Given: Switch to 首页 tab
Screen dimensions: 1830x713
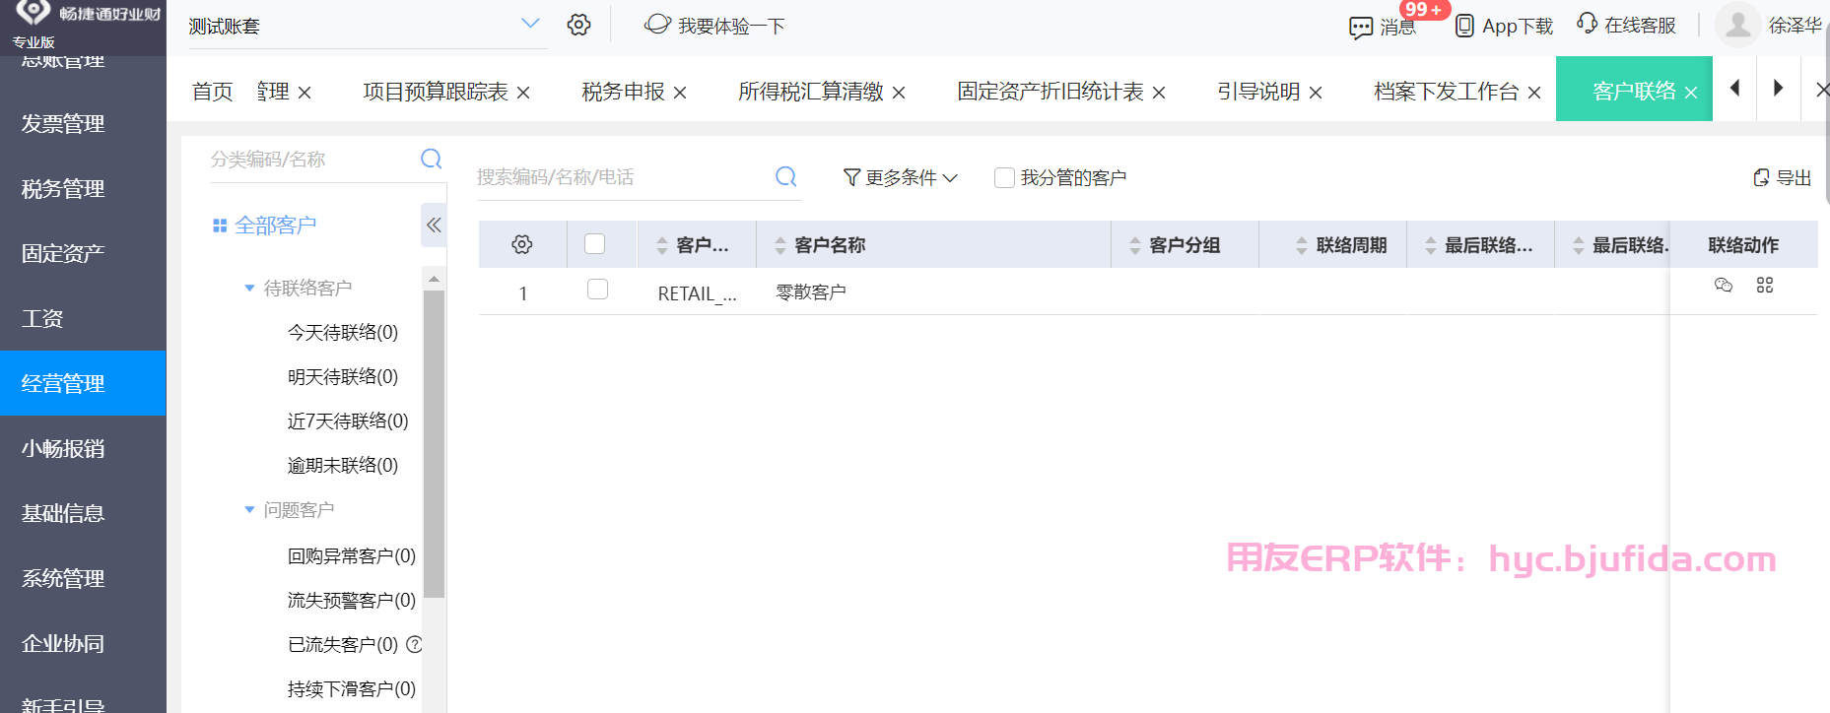Looking at the screenshot, I should pos(212,92).
